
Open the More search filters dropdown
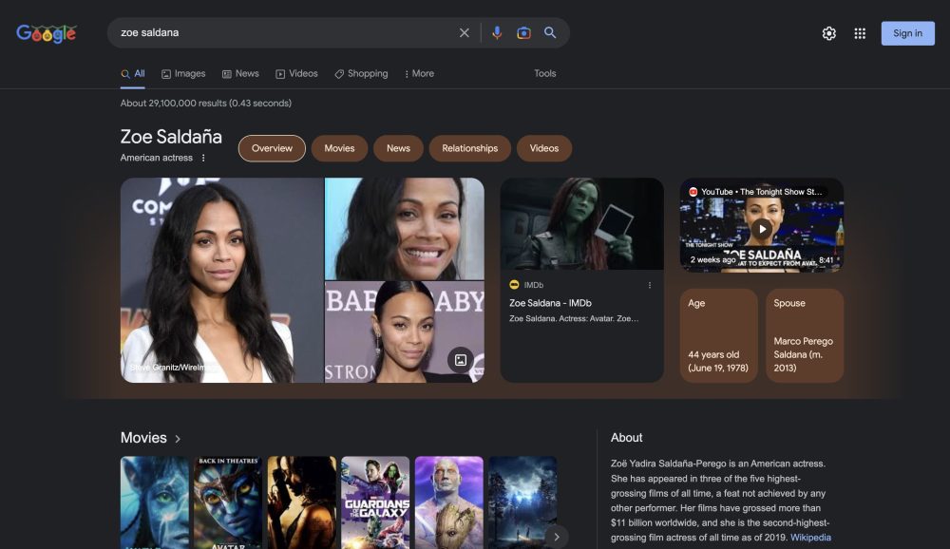coord(419,74)
